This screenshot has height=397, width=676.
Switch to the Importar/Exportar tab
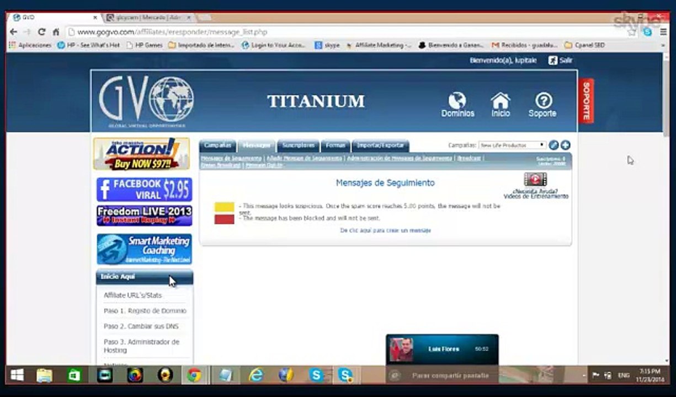coord(380,146)
